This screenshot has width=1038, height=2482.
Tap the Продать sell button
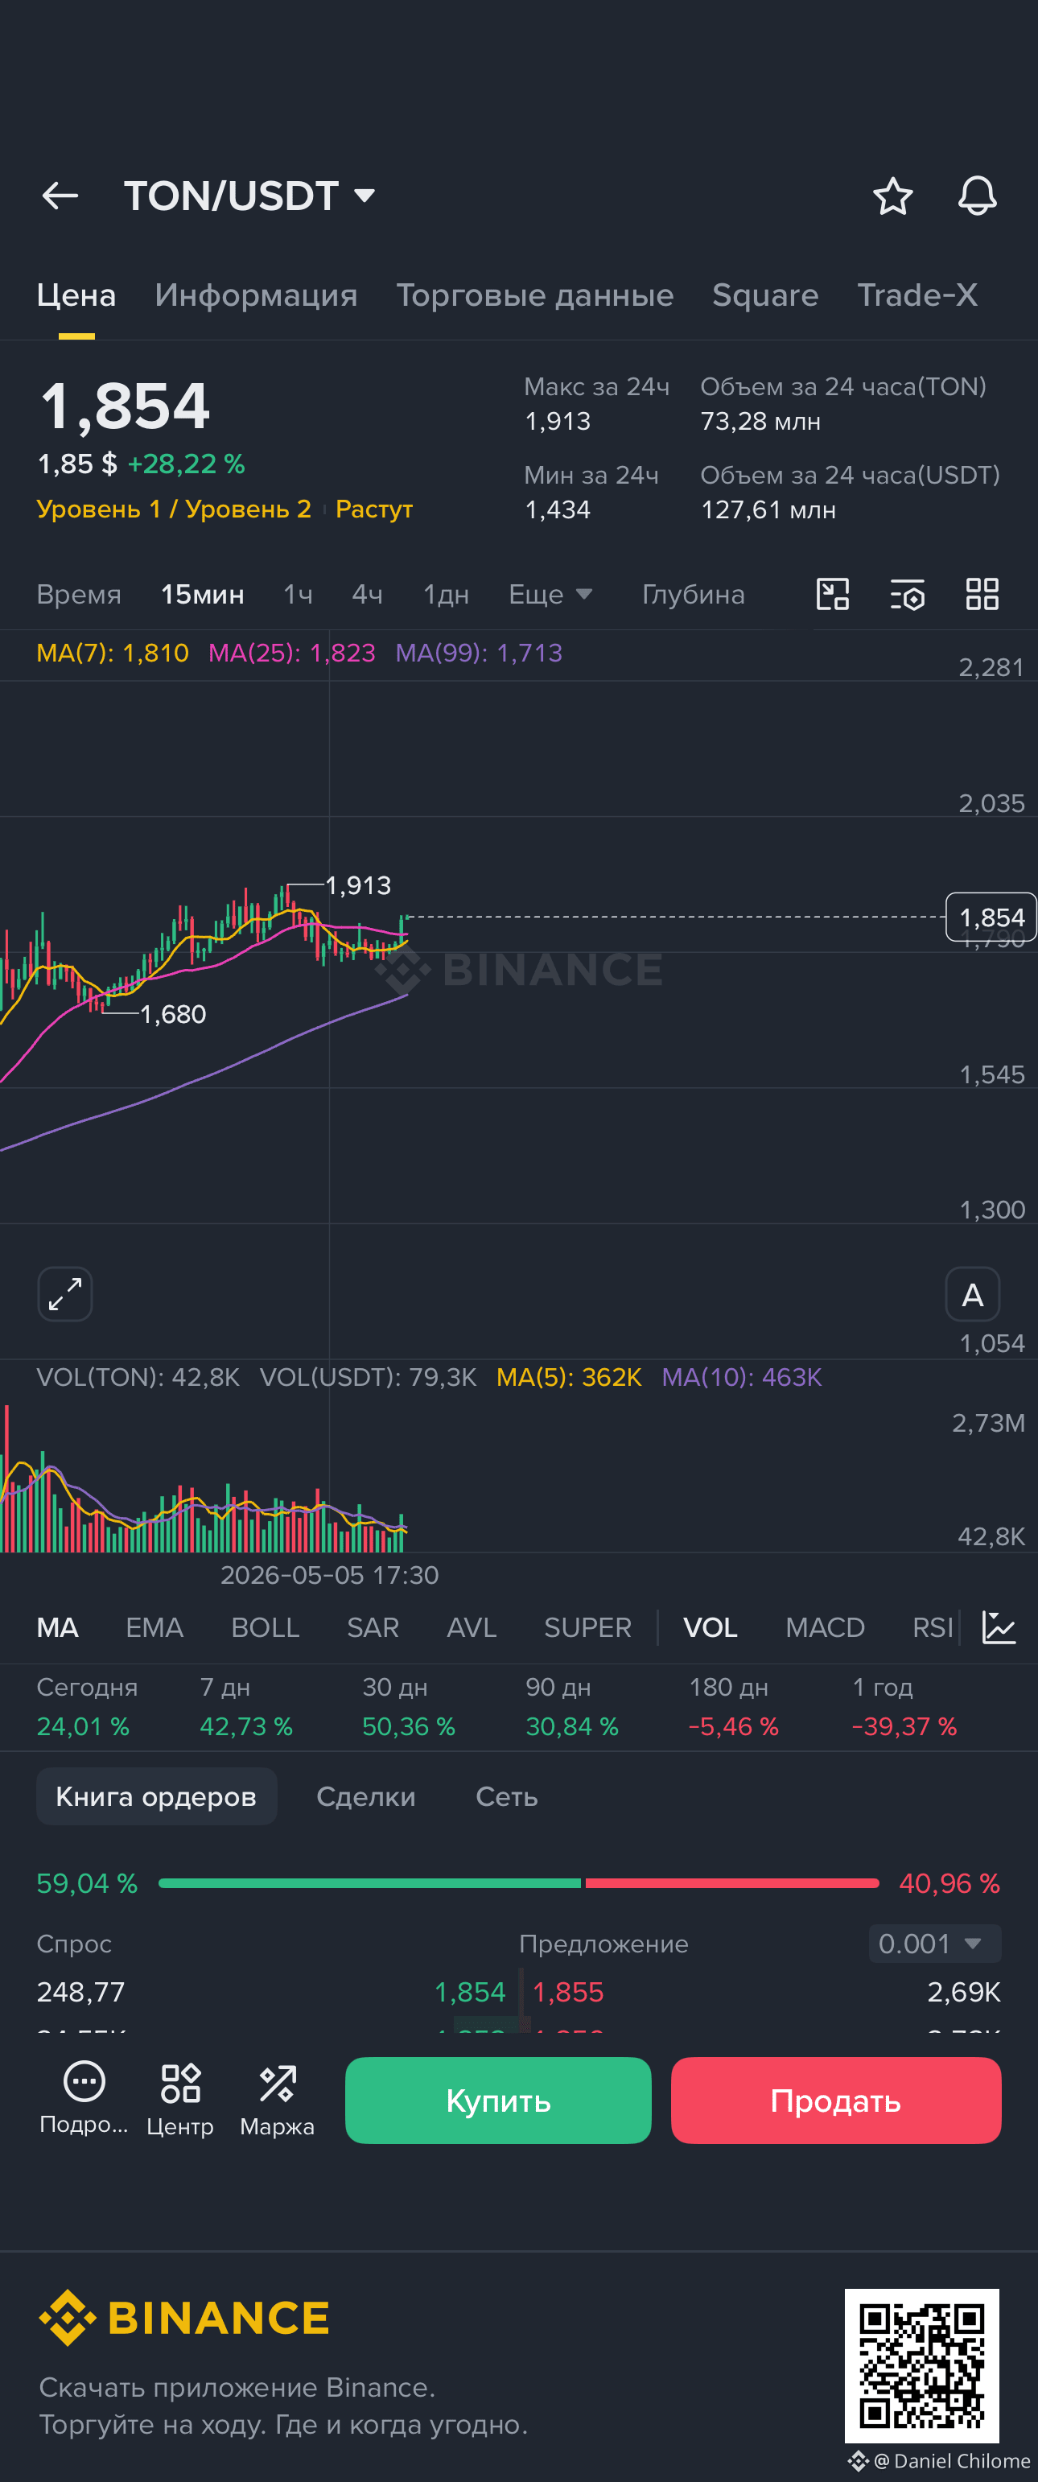[x=836, y=2101]
